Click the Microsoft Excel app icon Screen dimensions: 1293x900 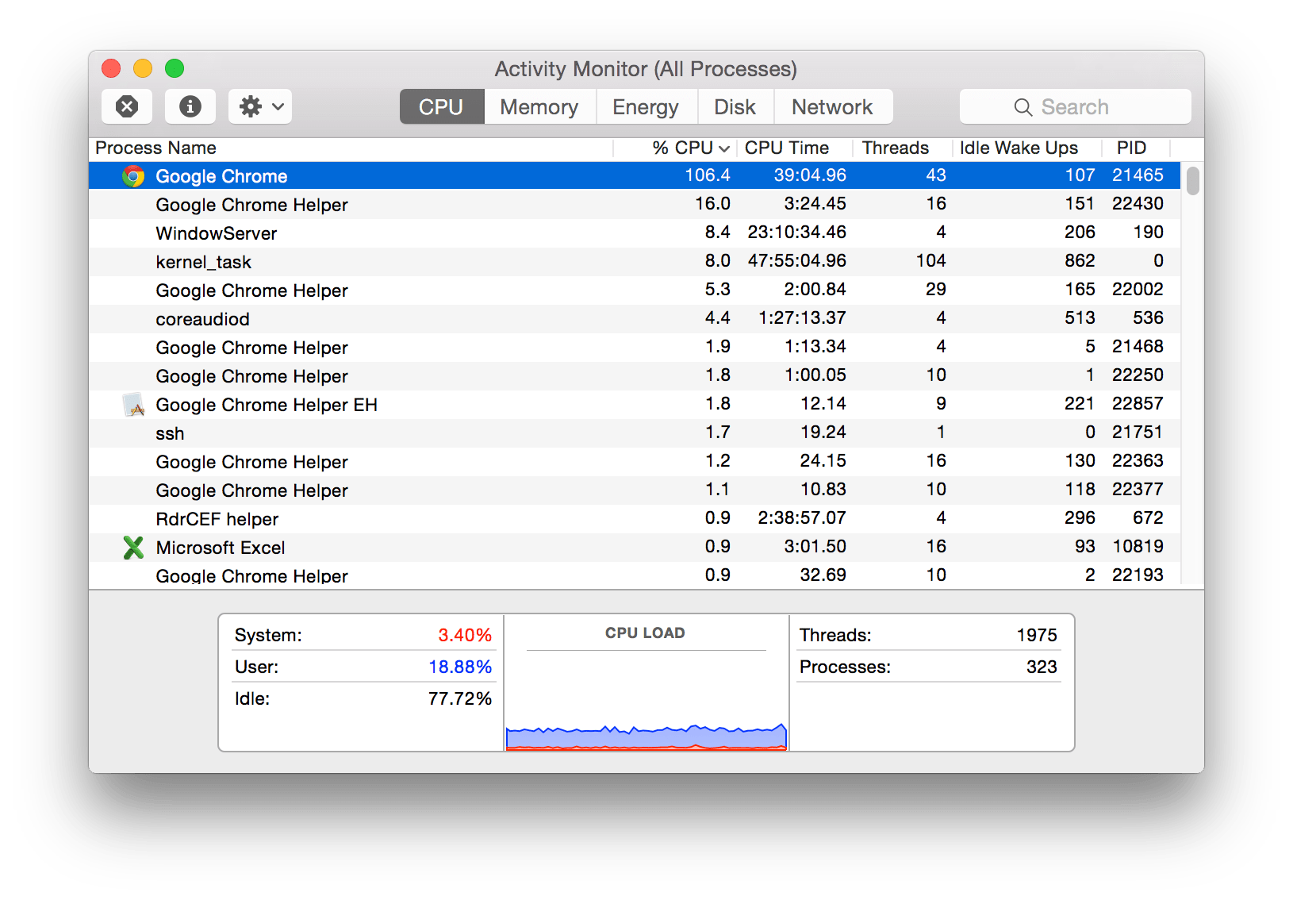pos(133,548)
